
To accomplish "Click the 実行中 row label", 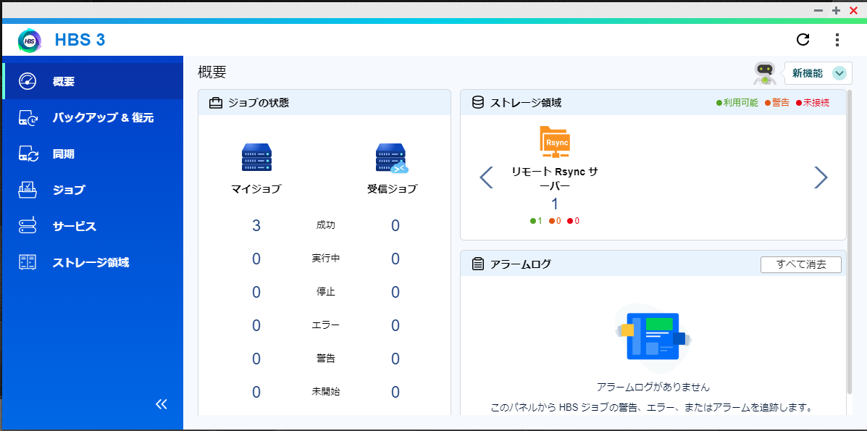I will point(325,259).
